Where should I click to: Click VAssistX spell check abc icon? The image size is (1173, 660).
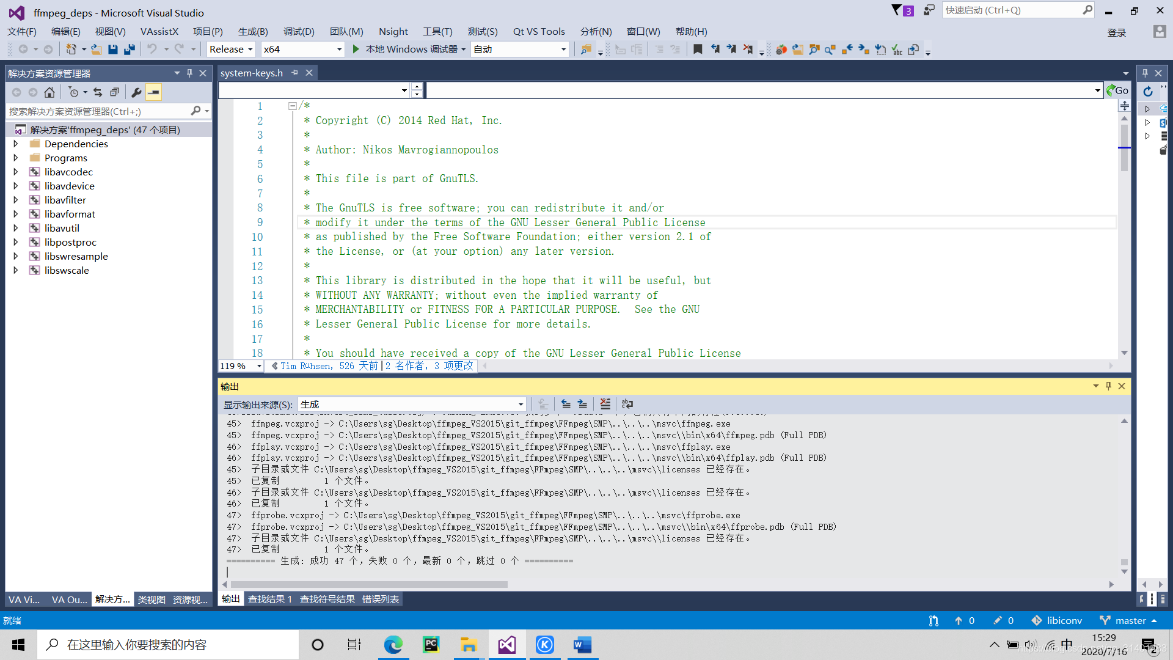pyautogui.click(x=897, y=50)
